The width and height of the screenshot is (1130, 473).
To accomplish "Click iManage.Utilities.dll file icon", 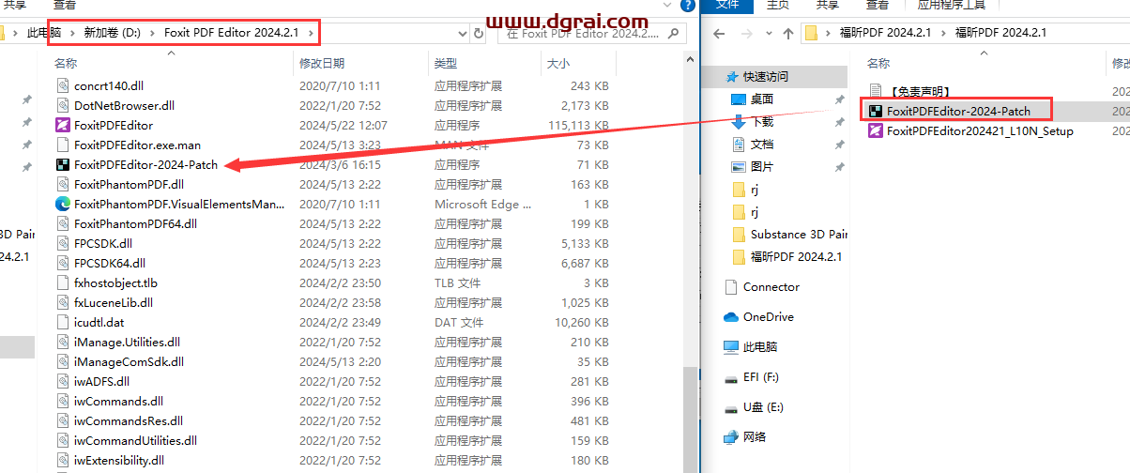I will pos(63,342).
